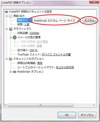
Task: Click the カスタム button
Action: pos(90,21)
